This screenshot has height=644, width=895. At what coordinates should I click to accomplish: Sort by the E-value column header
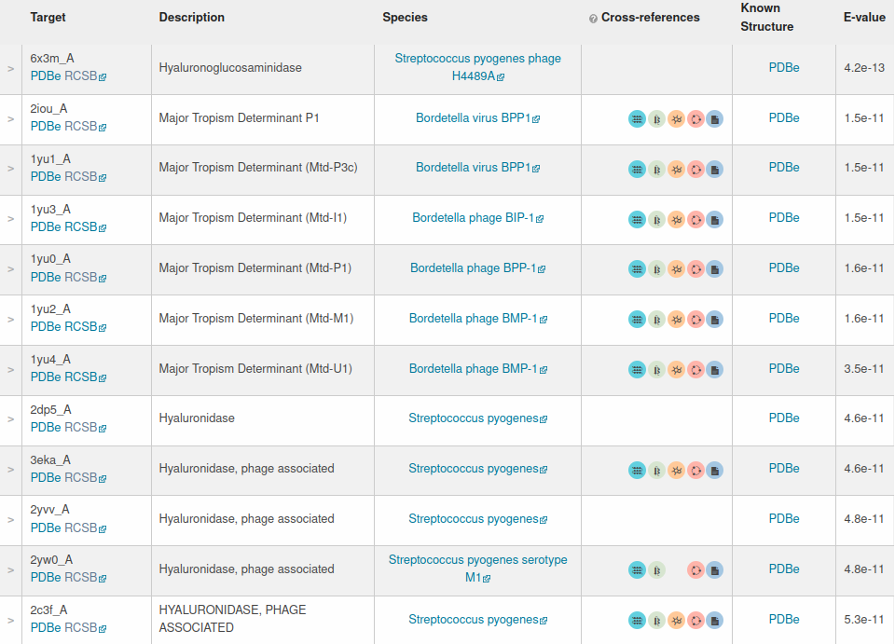[x=864, y=17]
